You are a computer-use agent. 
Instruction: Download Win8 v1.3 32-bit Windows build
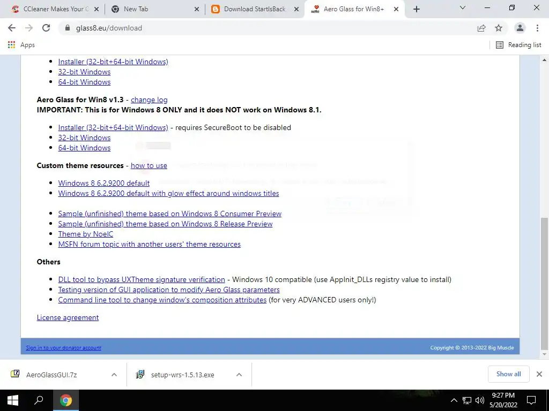coord(84,138)
